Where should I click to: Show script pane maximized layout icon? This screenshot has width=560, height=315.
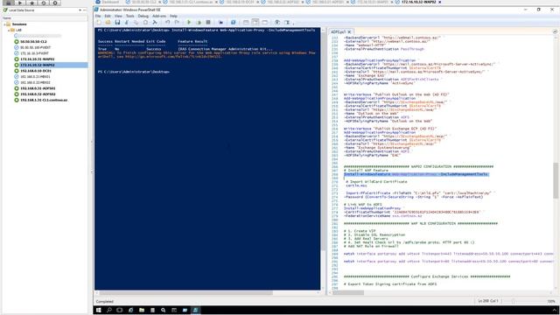click(x=264, y=22)
